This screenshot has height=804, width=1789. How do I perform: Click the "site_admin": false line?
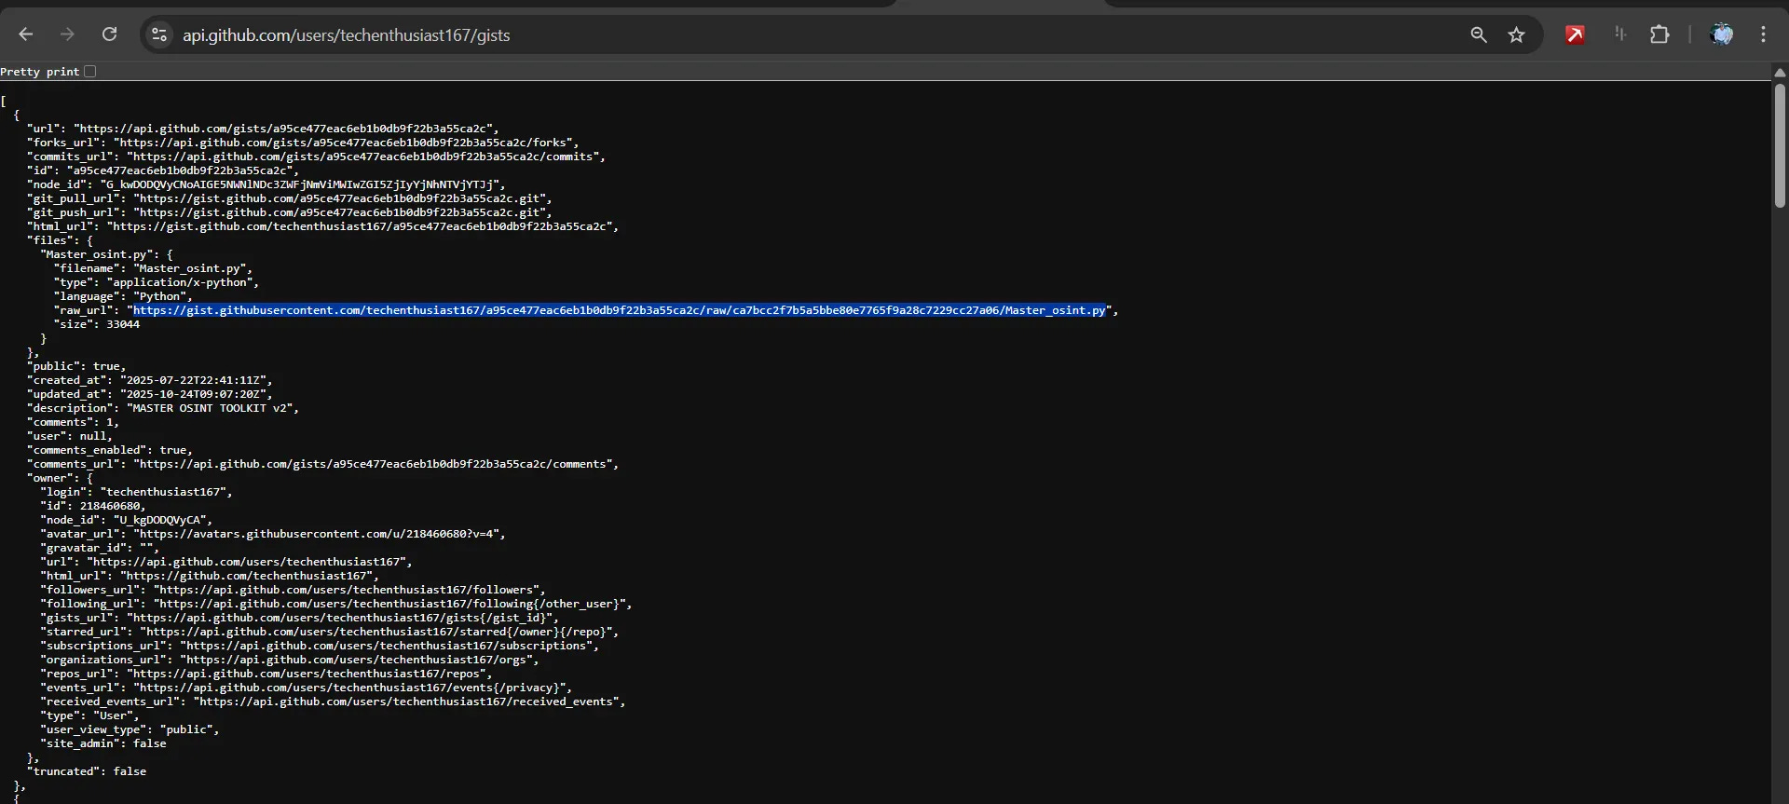(103, 743)
